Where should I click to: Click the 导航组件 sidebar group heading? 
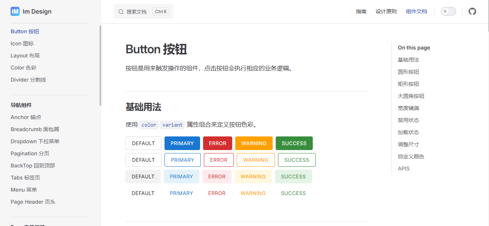(21, 105)
